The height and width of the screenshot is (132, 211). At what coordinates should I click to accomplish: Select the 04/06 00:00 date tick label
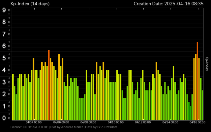[x=61, y=122]
